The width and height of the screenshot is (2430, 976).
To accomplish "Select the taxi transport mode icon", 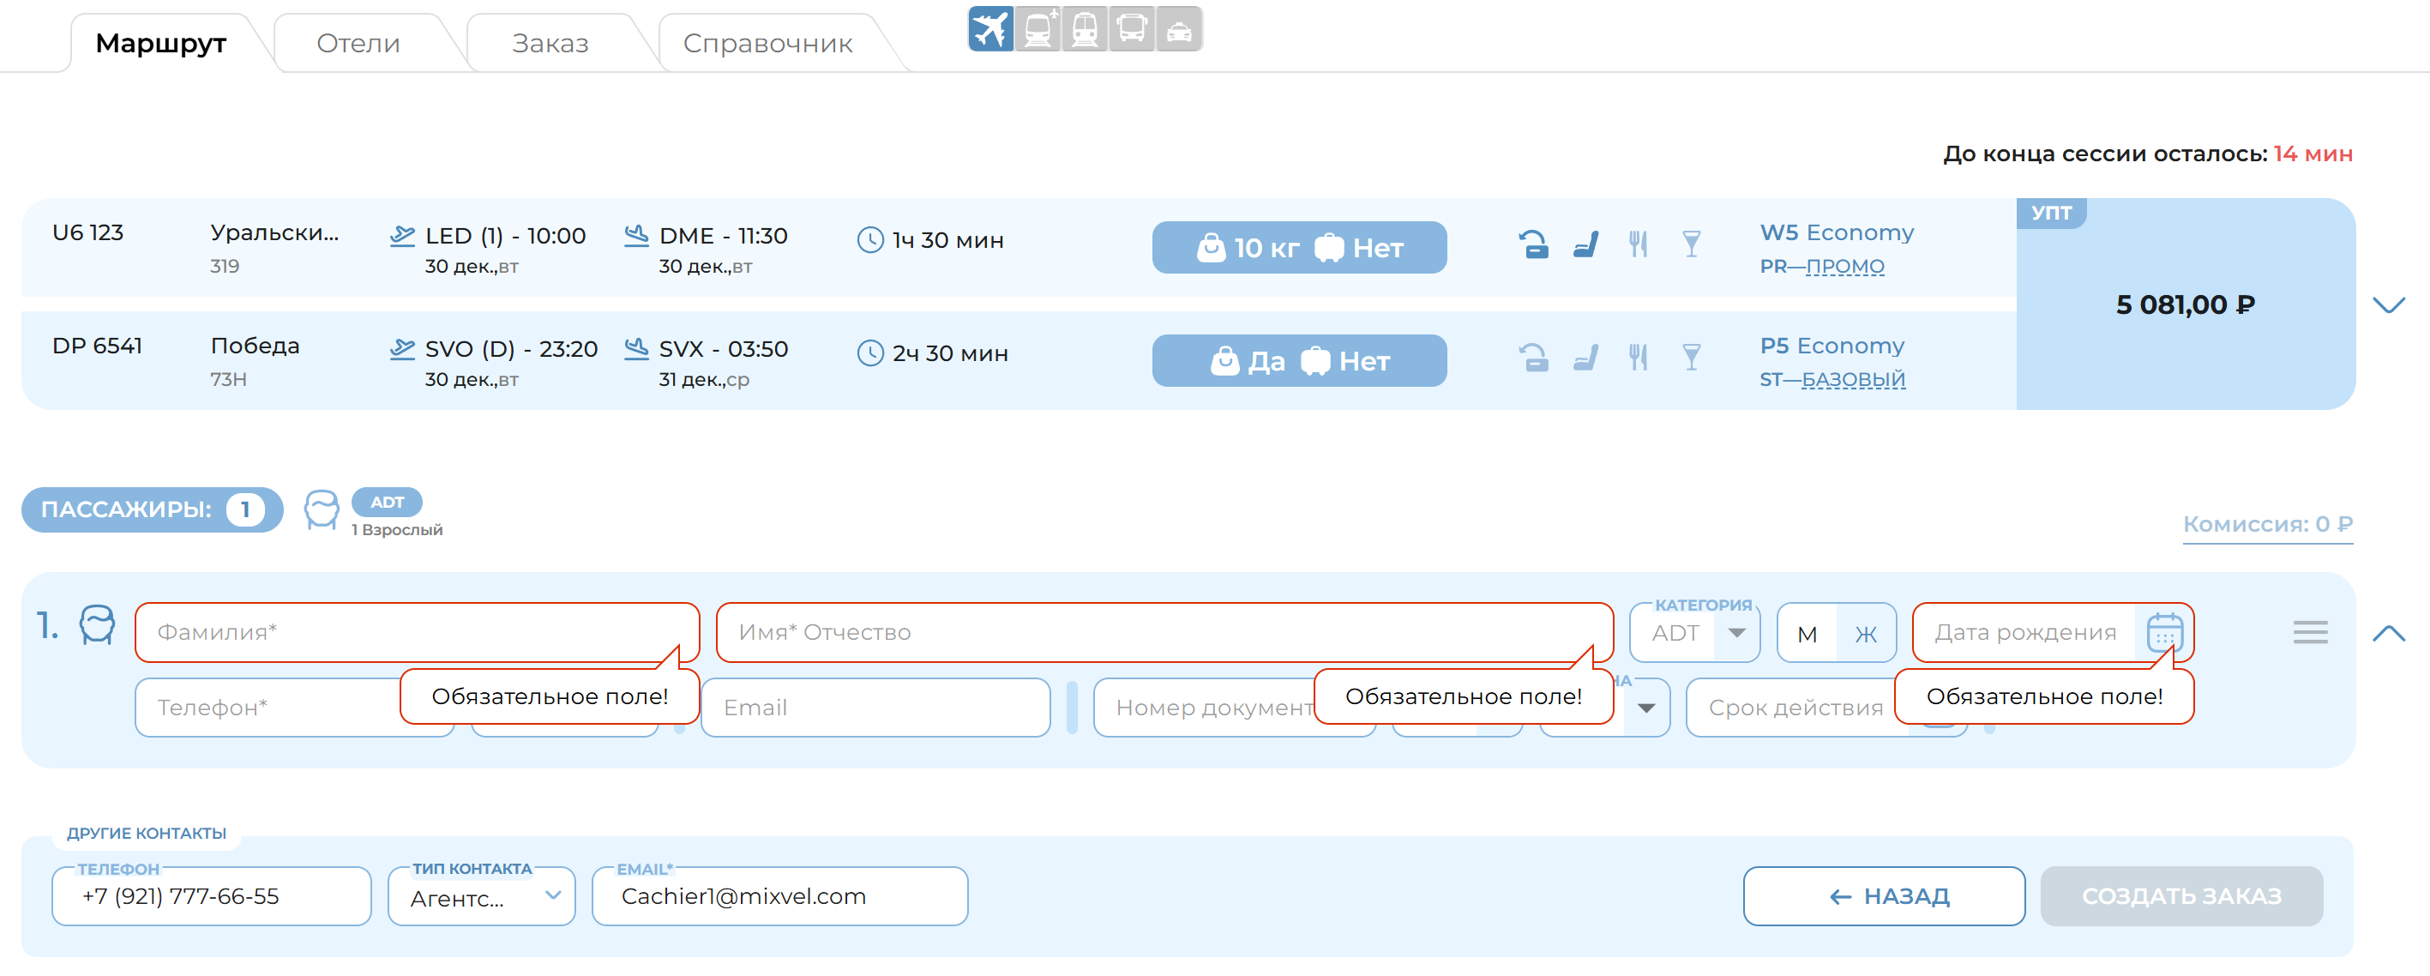I will coord(1180,28).
